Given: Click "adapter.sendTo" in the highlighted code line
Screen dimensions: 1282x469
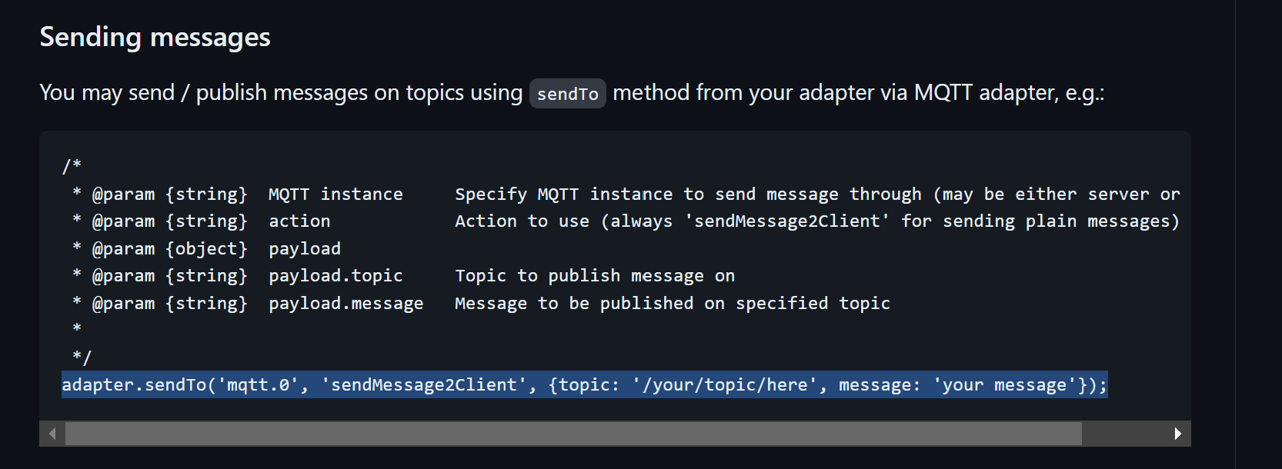Looking at the screenshot, I should pyautogui.click(x=134, y=384).
